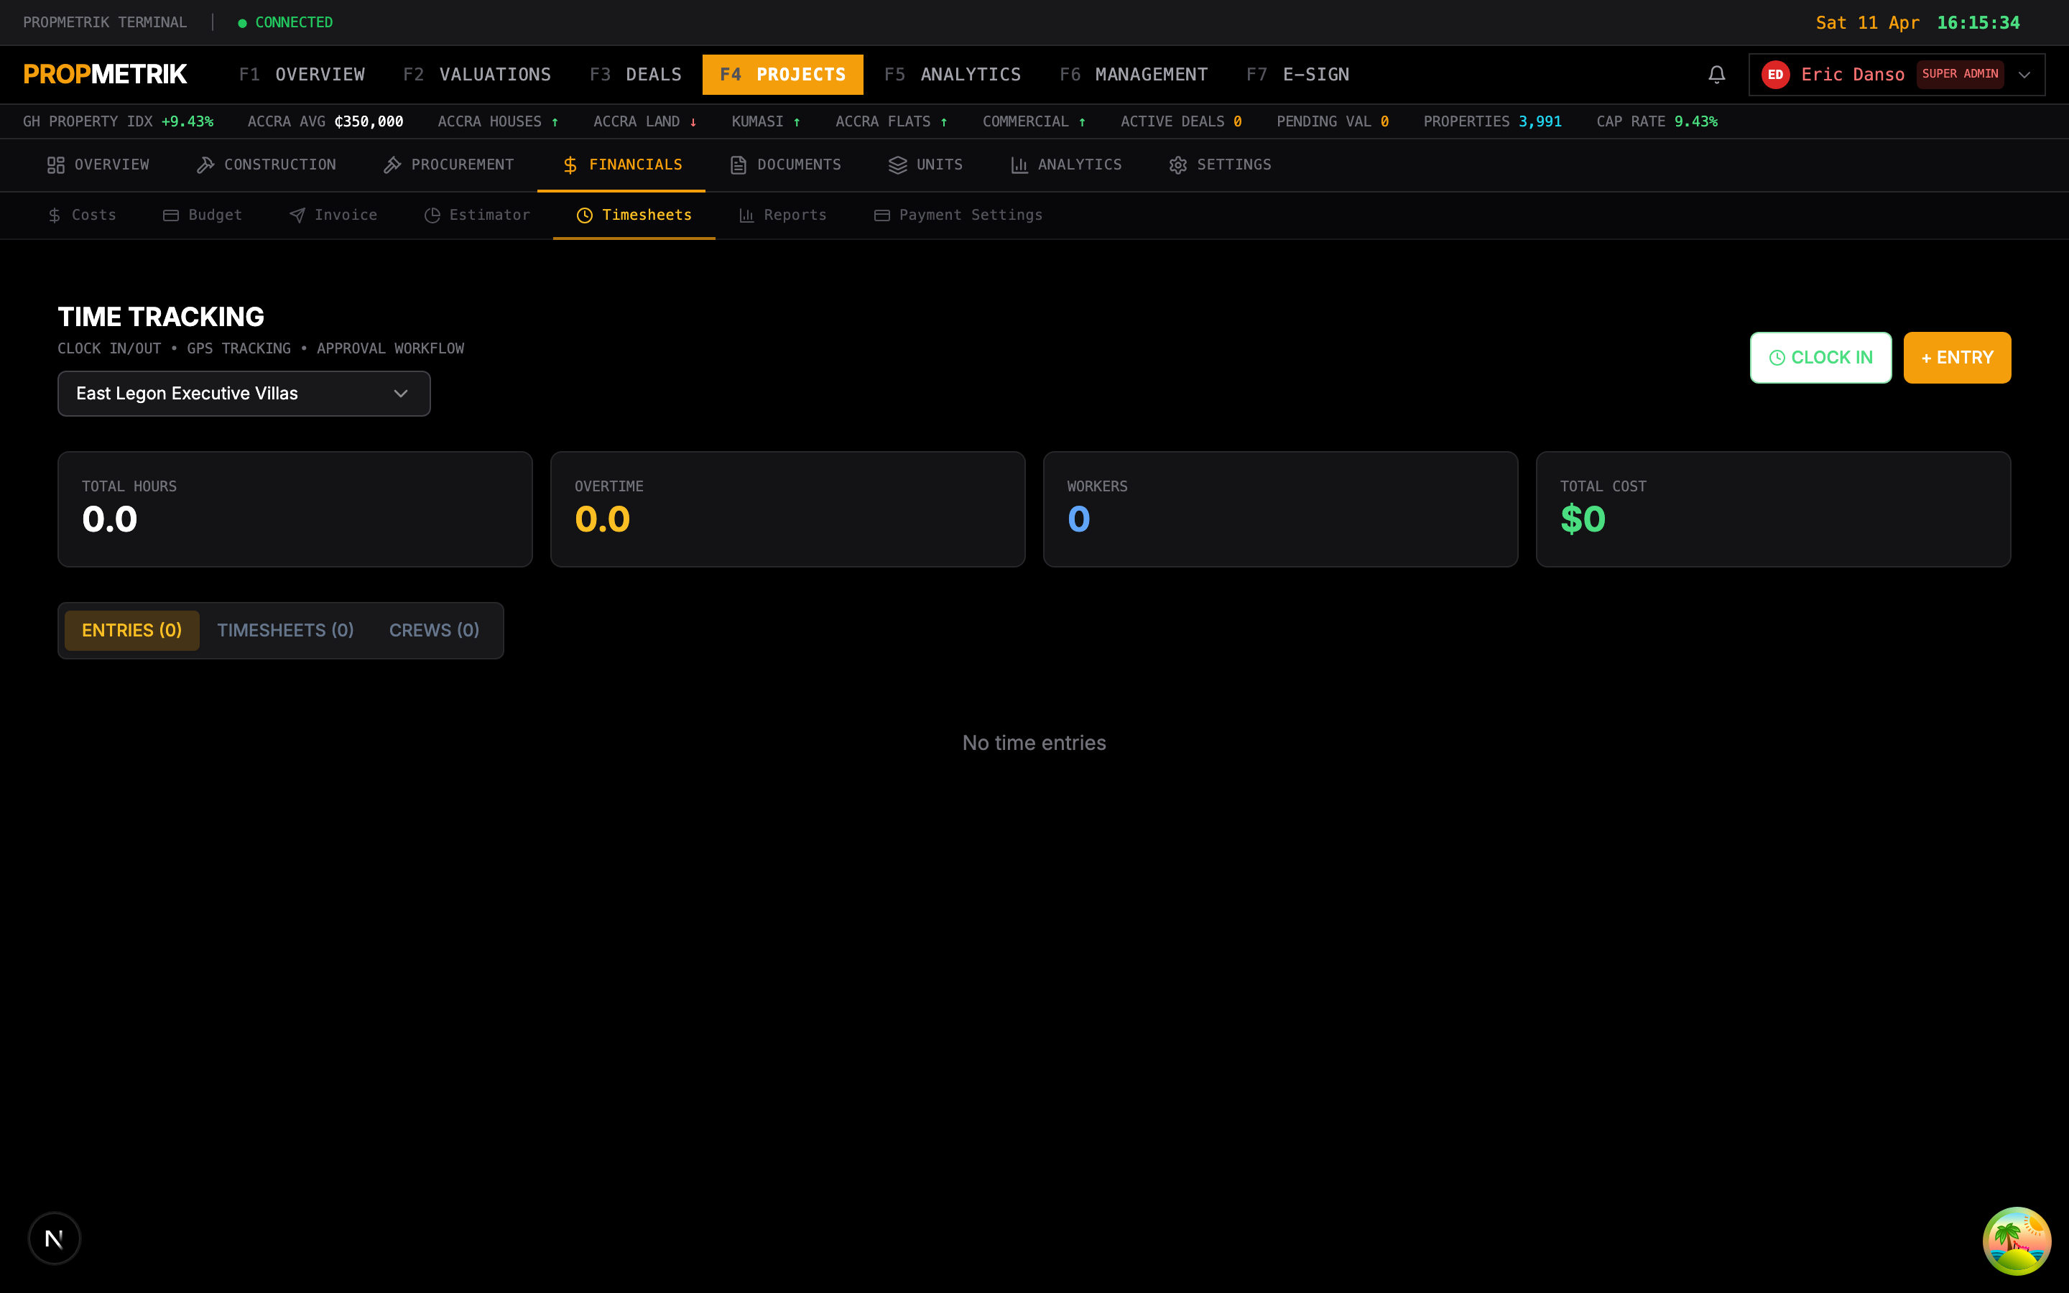The image size is (2069, 1293).
Task: Click the tropical island round icon
Action: (2016, 1240)
